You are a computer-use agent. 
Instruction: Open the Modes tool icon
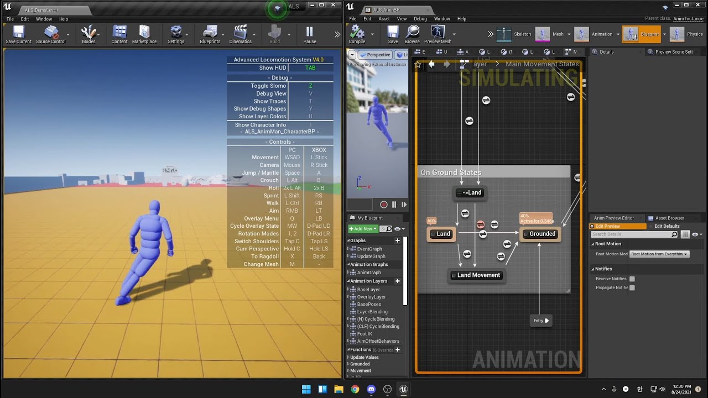(88, 34)
